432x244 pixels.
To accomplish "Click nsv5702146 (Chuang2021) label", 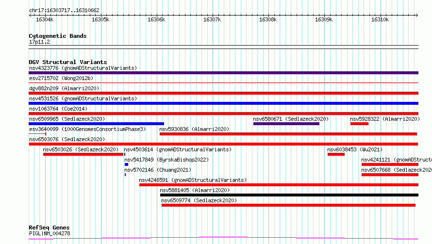I will click(158, 170).
